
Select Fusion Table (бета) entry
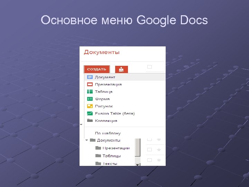125,113
